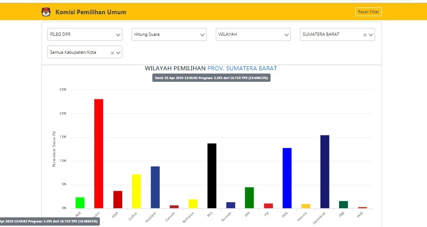Click the Komisi Pemilihan Umum title
The image size is (427, 227).
coord(91,12)
